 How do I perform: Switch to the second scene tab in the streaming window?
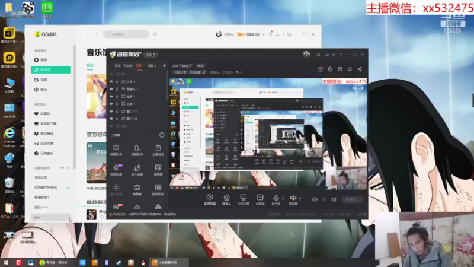(x=128, y=66)
